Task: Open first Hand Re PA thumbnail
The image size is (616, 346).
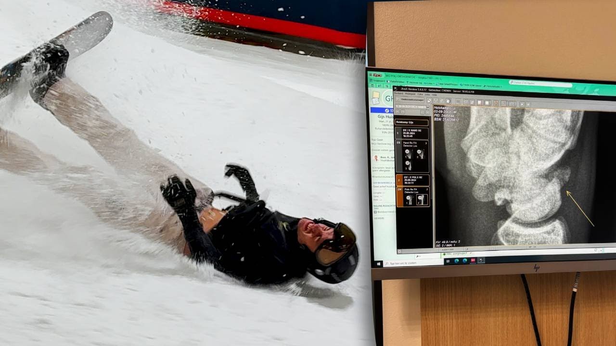Action: click(x=408, y=154)
